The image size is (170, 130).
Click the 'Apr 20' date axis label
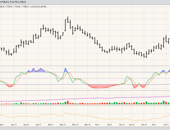point(26,125)
